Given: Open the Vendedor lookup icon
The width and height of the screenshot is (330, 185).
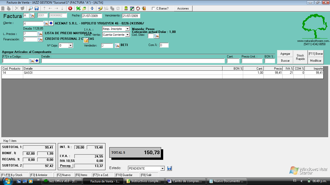Looking at the screenshot, I should click(117, 45).
